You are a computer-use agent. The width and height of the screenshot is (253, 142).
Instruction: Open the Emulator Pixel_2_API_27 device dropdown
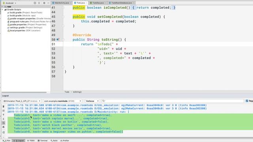(22, 101)
